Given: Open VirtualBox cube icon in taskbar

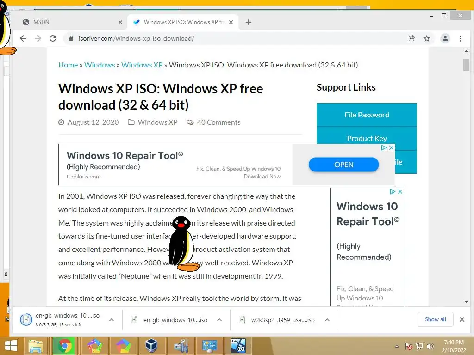Looking at the screenshot, I should [x=151, y=346].
